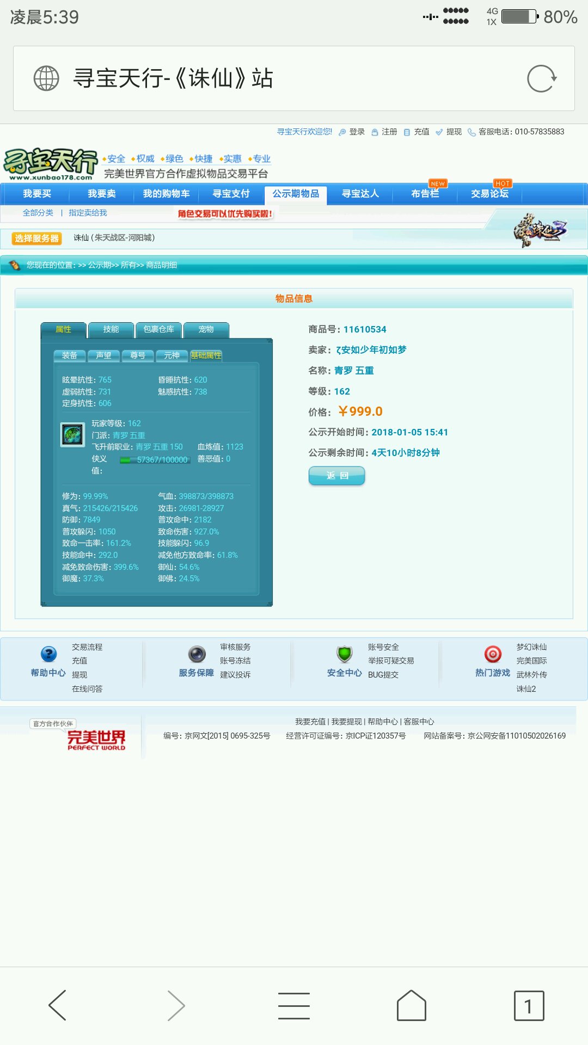The width and height of the screenshot is (588, 1045).
Task: Open the browser hamburger menu
Action: pos(294,1005)
